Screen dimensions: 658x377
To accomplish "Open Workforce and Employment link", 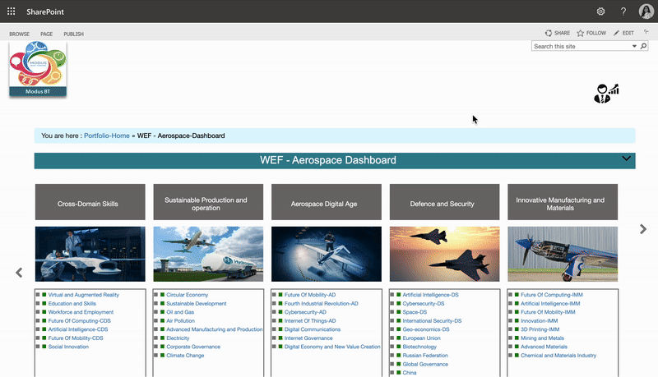I will 81,312.
